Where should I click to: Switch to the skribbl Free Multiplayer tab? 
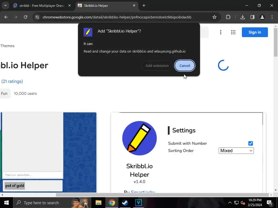click(x=42, y=6)
